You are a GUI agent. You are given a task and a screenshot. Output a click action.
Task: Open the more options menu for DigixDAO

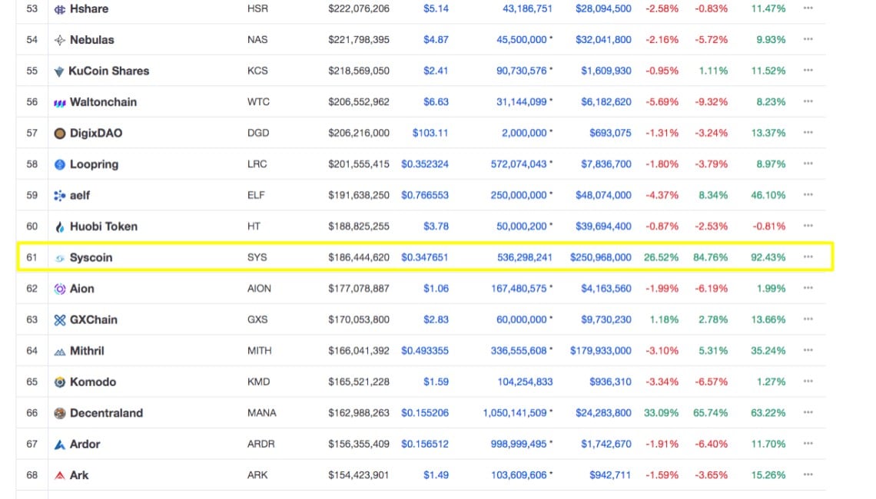[808, 133]
